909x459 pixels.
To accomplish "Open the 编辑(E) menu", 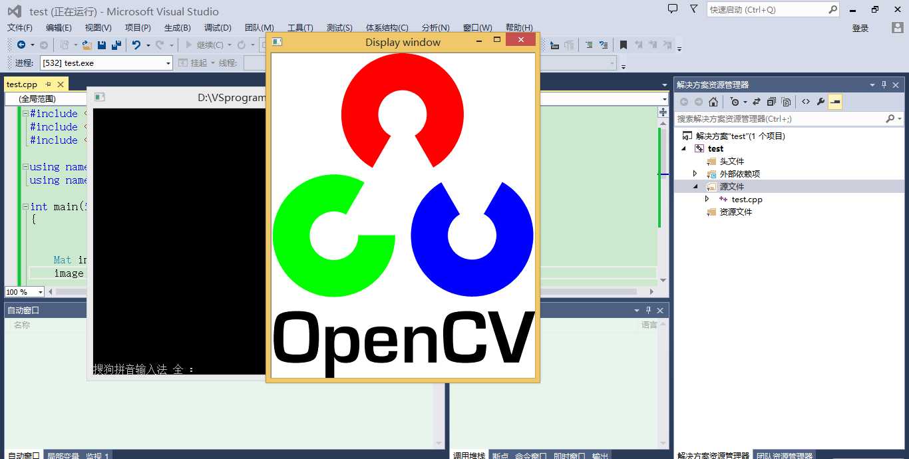I will [59, 27].
